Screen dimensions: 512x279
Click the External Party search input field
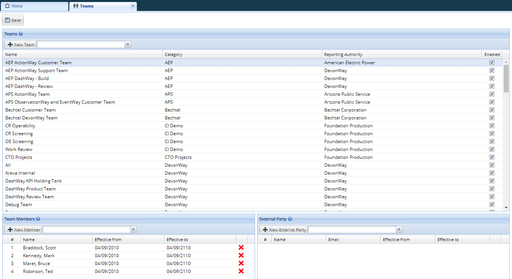click(x=352, y=229)
